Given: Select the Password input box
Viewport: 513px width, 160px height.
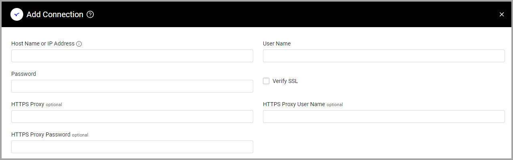Looking at the screenshot, I should (x=132, y=86).
